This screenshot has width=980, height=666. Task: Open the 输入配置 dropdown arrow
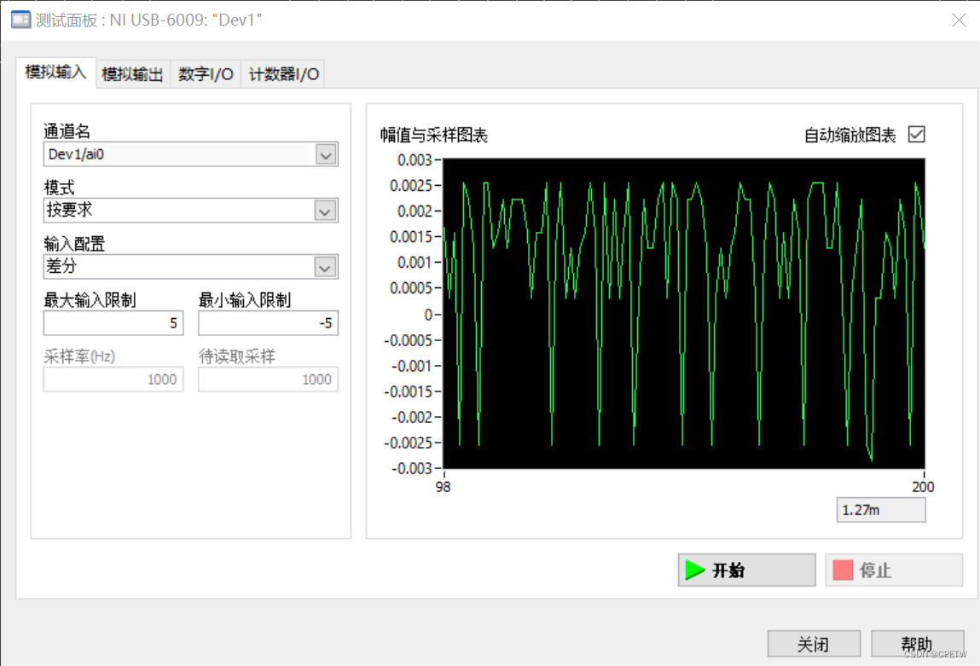325,268
